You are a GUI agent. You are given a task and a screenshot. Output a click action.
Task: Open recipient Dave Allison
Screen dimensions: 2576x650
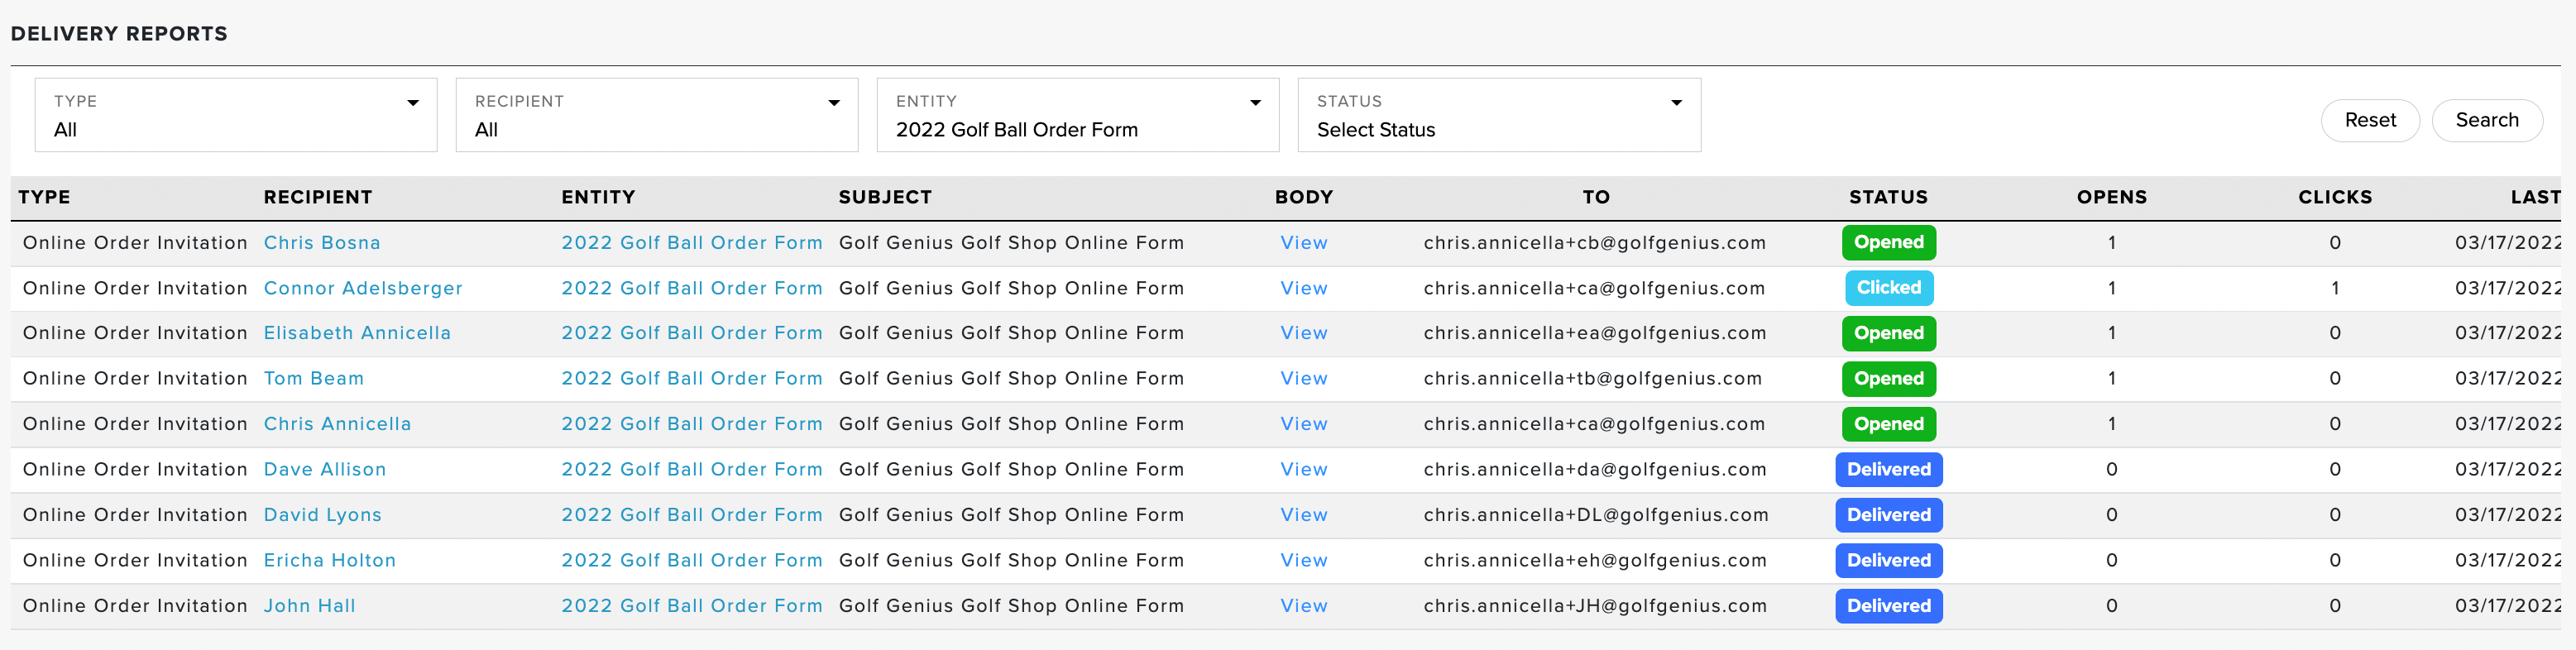click(x=325, y=470)
